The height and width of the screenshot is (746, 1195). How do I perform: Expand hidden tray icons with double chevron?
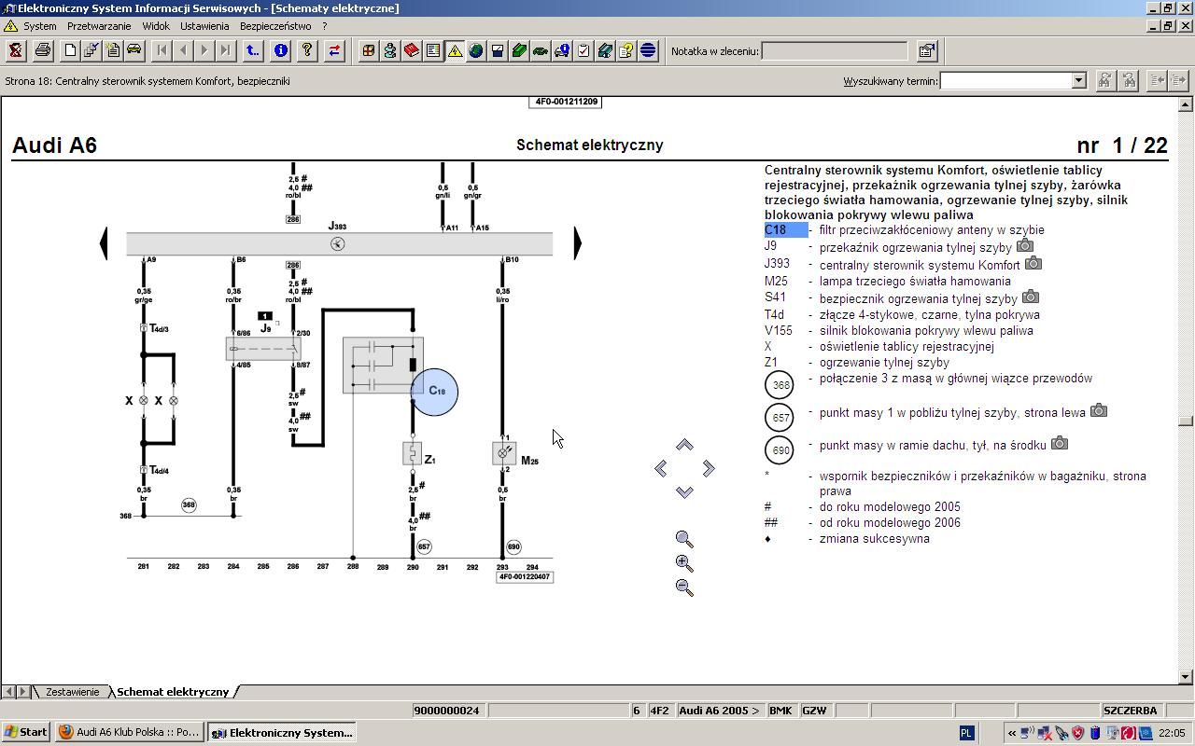(1011, 733)
